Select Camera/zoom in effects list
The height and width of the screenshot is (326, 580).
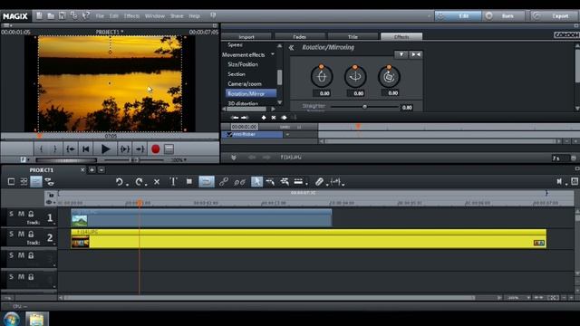[x=245, y=84]
